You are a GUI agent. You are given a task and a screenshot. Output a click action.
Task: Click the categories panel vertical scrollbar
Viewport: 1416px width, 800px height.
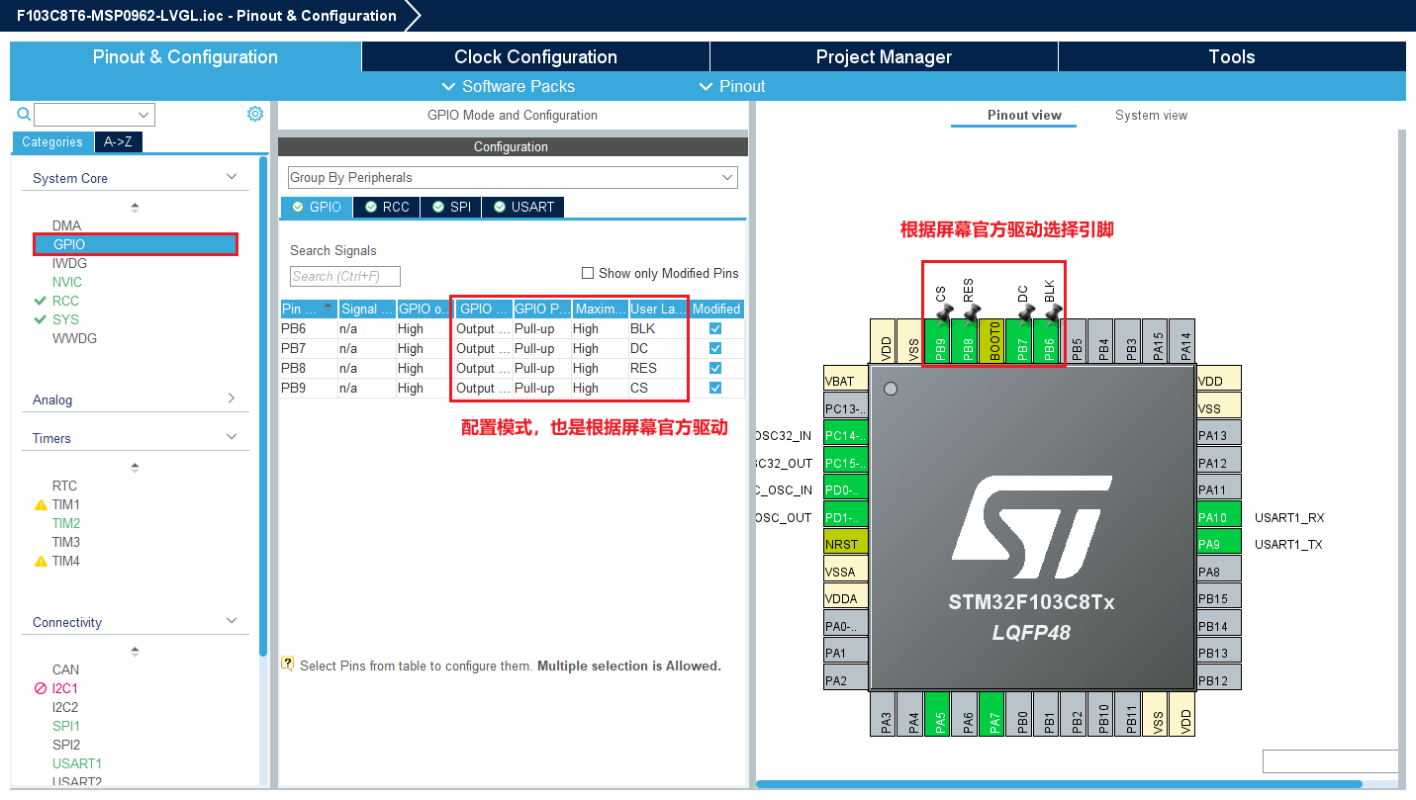pyautogui.click(x=263, y=405)
